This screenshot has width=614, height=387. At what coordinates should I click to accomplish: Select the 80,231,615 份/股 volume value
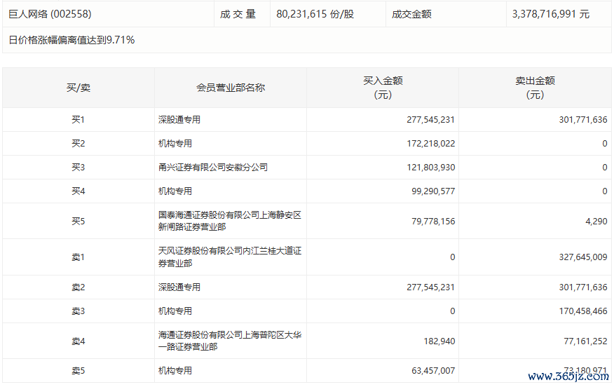coord(315,14)
